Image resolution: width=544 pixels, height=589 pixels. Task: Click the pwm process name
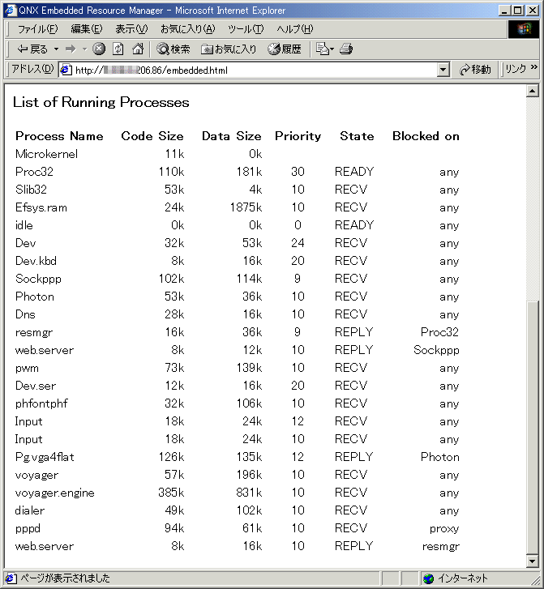point(27,368)
